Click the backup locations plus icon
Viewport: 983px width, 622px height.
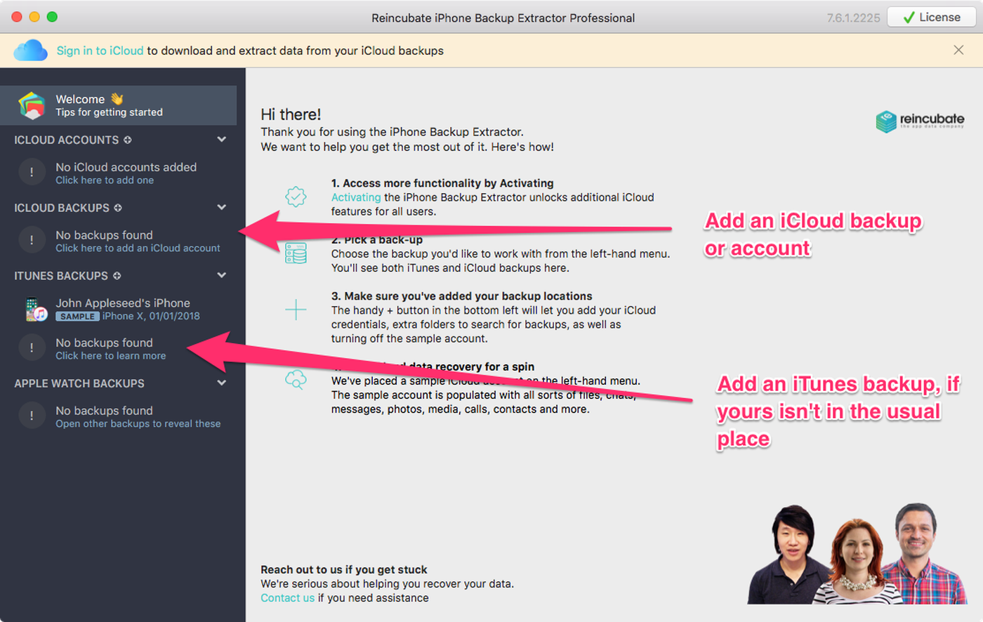click(296, 310)
